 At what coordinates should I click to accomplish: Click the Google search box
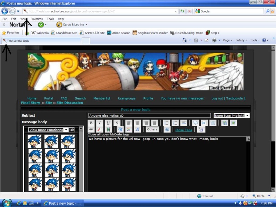pyautogui.click(x=229, y=11)
